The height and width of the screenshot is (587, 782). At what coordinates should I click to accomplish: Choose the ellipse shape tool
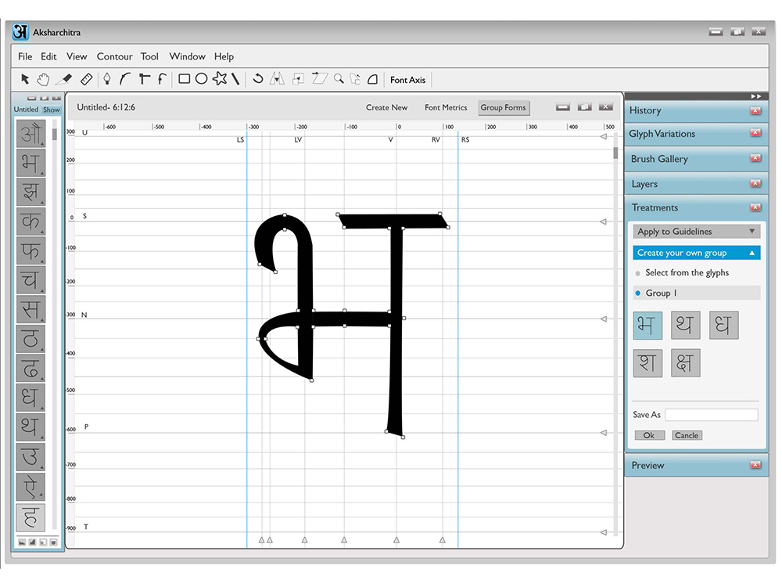point(202,79)
